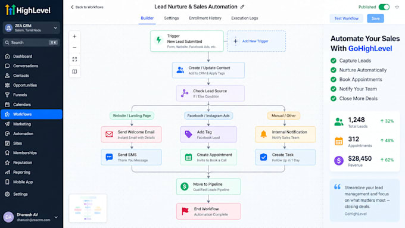Click the workflow minimap thumbnail

(x=88, y=208)
